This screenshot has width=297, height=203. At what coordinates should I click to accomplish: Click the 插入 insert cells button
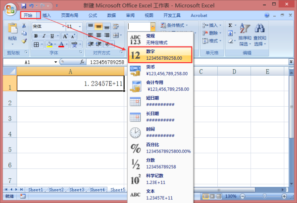pyautogui.click(x=212, y=25)
